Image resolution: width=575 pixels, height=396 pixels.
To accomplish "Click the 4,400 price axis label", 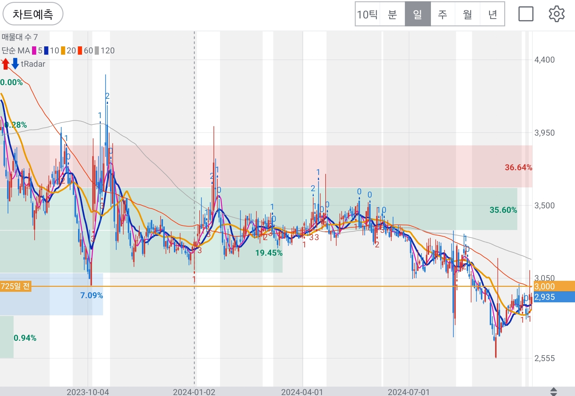I will pos(545,60).
